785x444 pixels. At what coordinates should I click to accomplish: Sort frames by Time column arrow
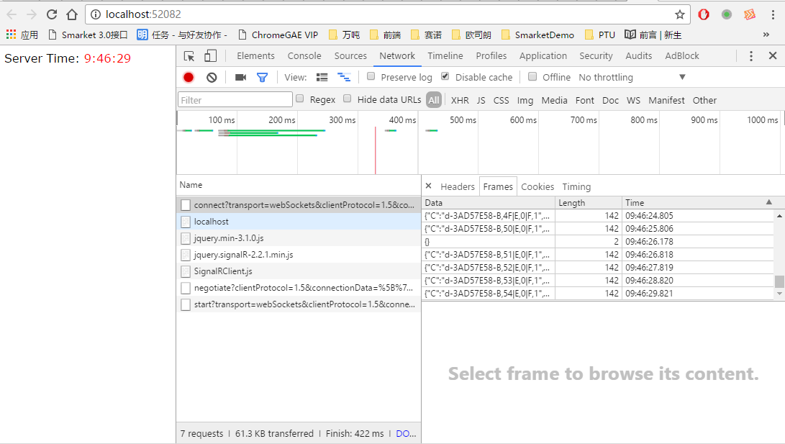769,202
